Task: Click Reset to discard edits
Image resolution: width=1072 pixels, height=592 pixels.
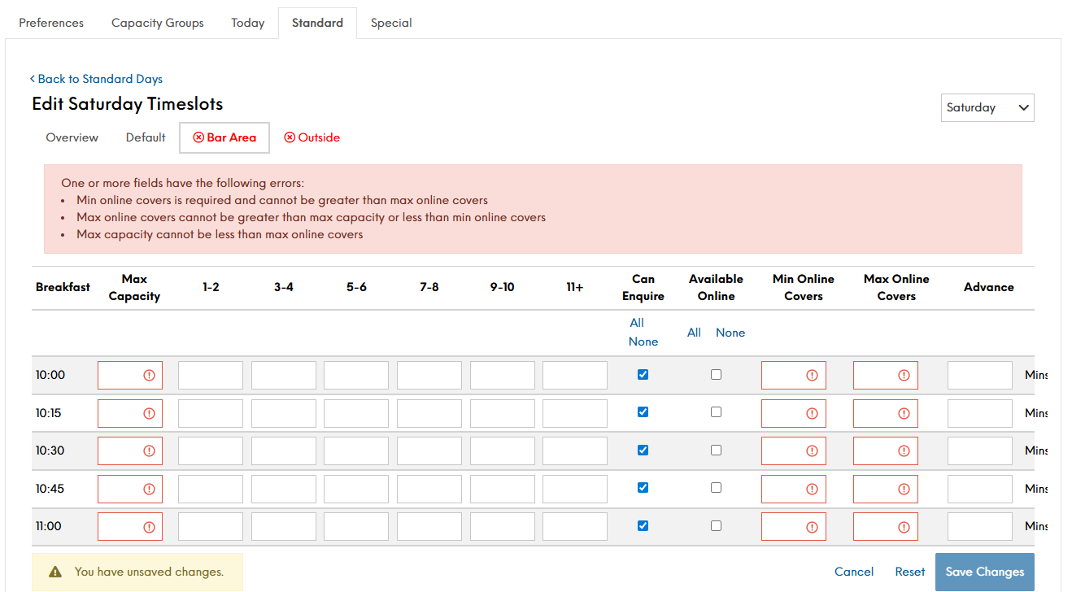Action: point(909,572)
